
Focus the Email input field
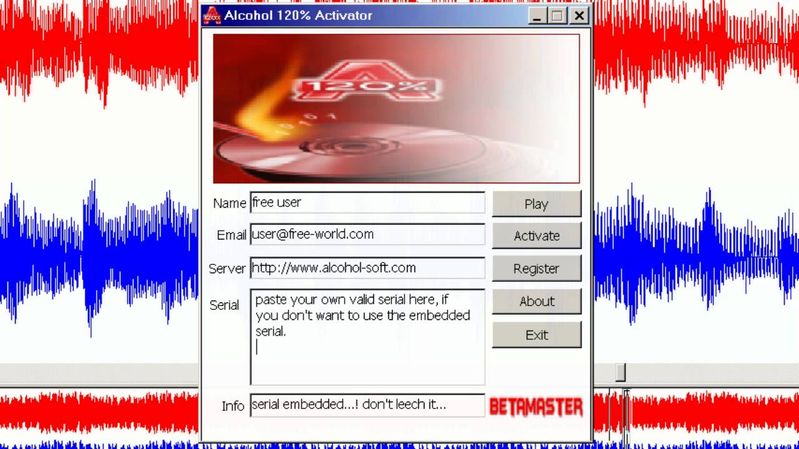pyautogui.click(x=367, y=234)
